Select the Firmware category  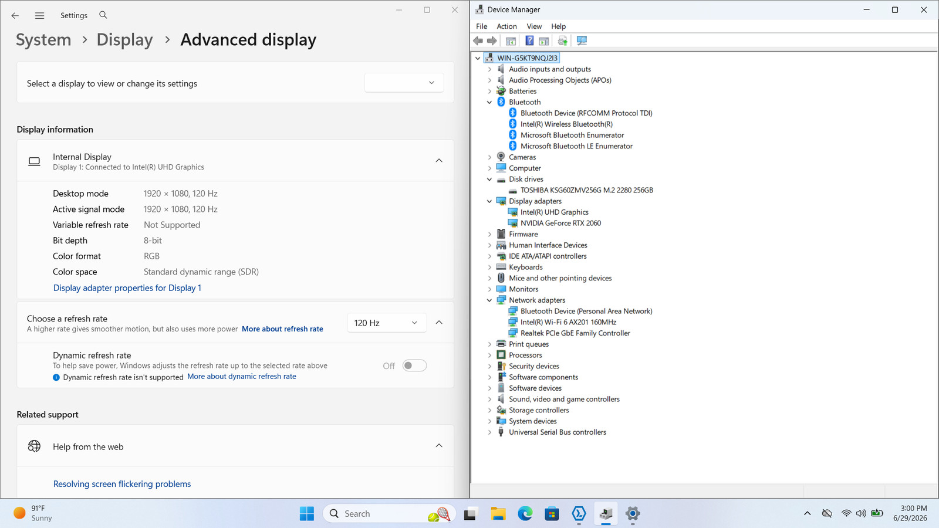[523, 234]
